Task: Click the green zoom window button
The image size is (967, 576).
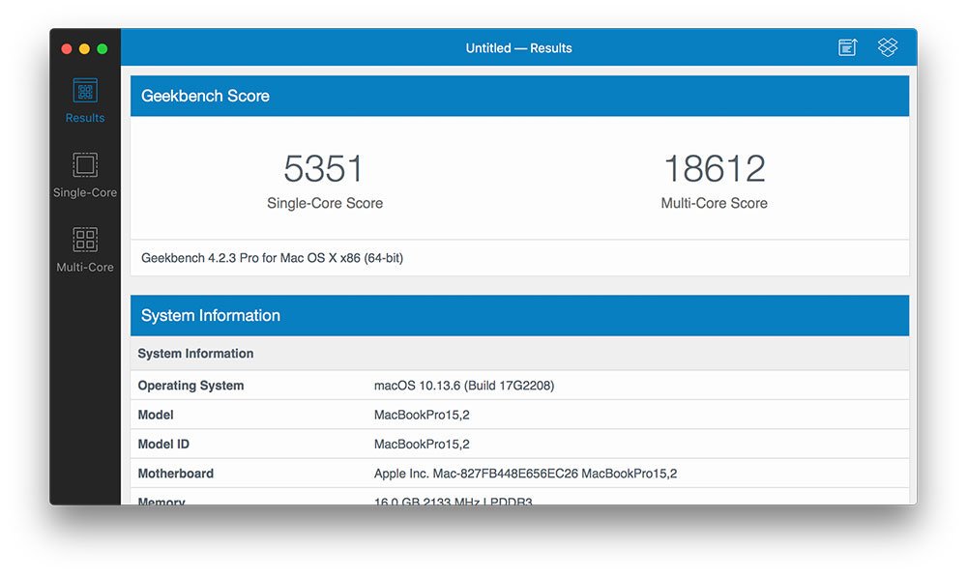Action: point(103,48)
